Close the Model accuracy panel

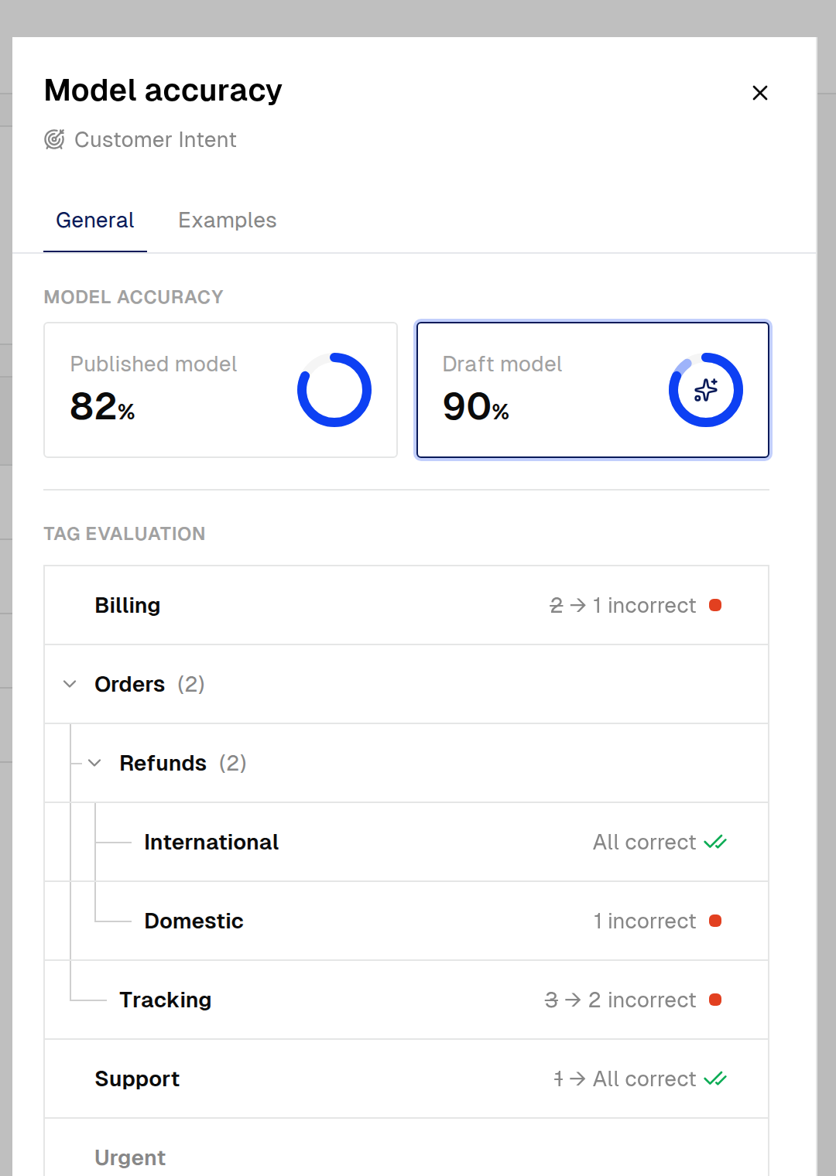click(x=759, y=93)
